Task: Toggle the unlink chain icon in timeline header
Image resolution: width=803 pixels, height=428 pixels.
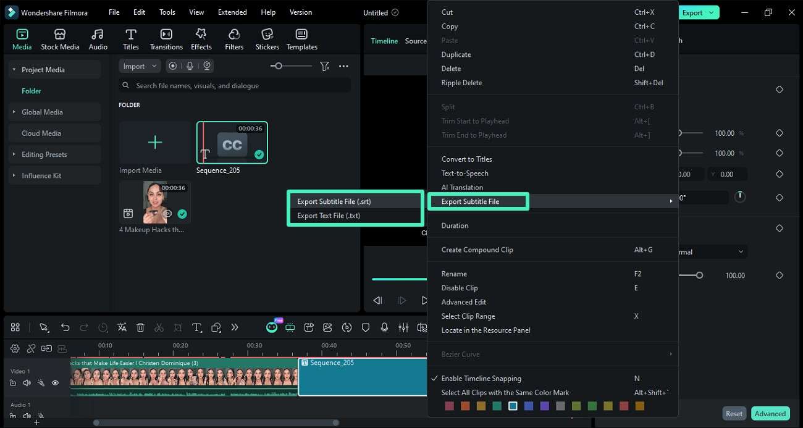Action: click(30, 349)
